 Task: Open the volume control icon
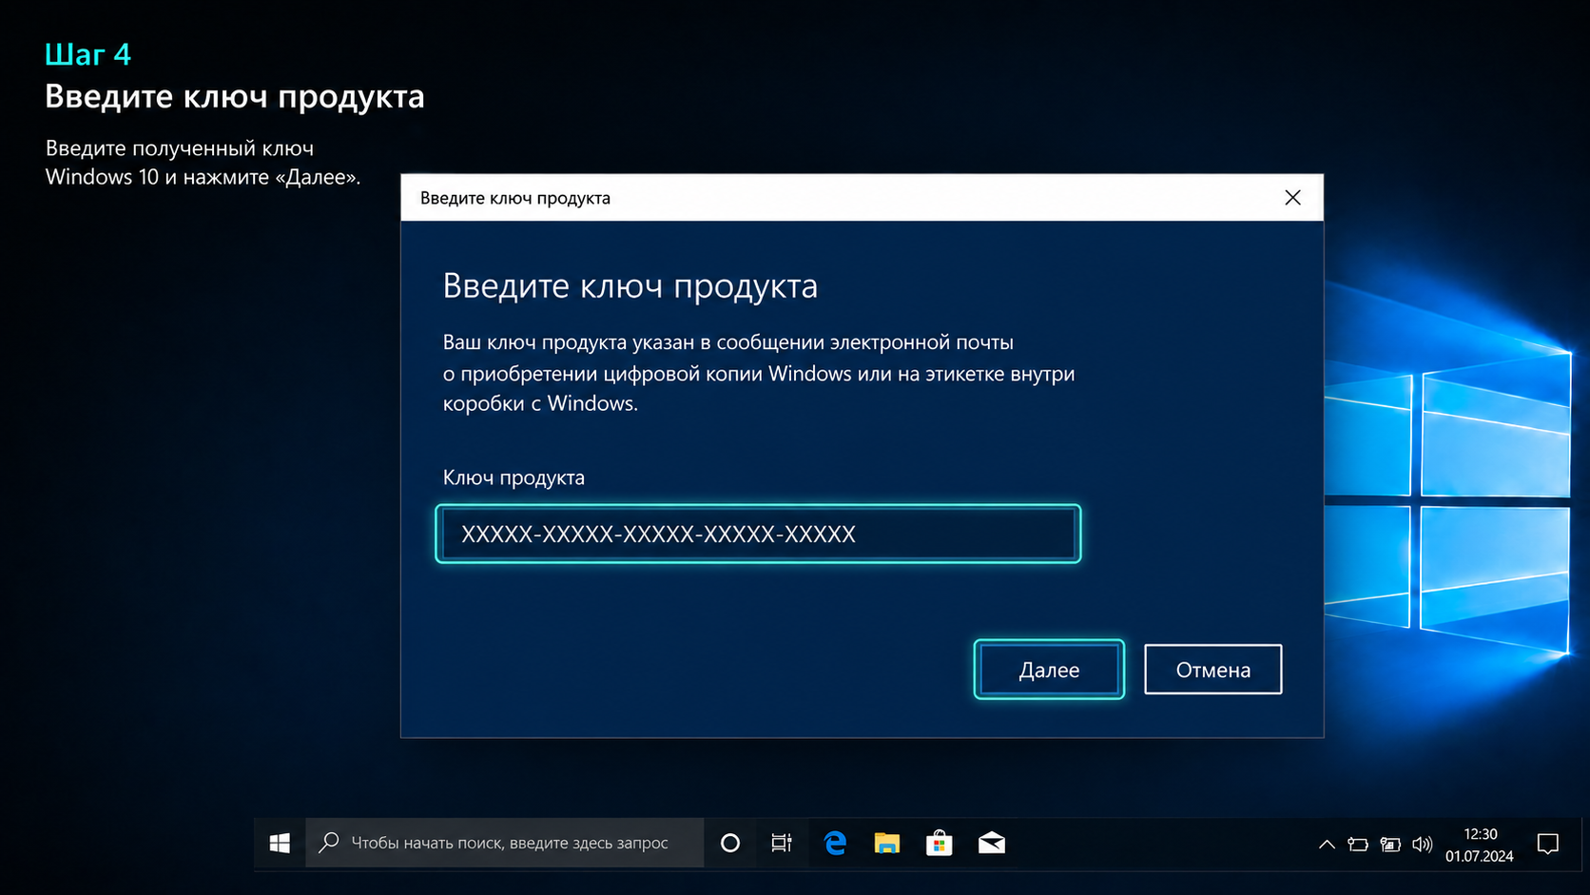click(1422, 844)
